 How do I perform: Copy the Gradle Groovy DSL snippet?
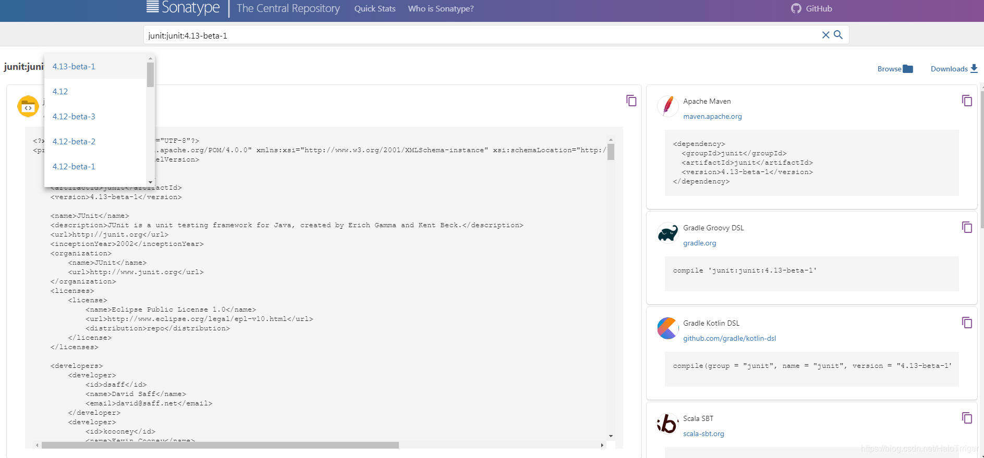pyautogui.click(x=967, y=227)
